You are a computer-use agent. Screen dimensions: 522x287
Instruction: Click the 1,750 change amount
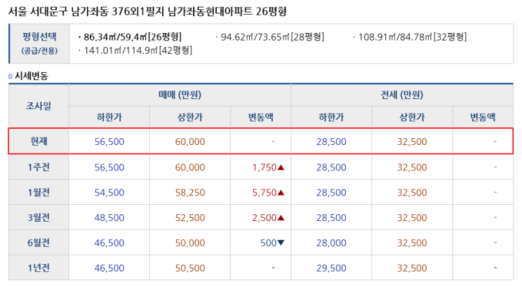[264, 167]
